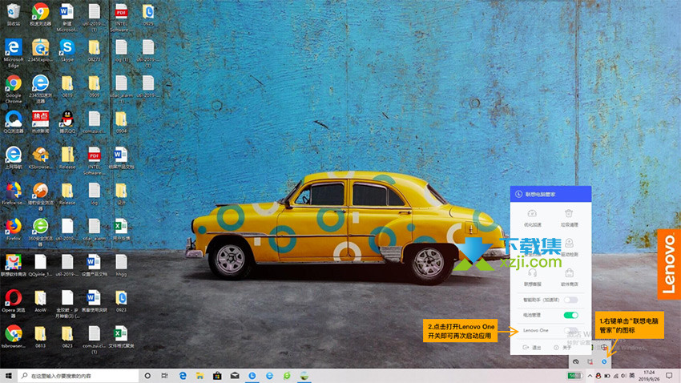Open the battery status tray icon
The height and width of the screenshot is (383, 681).
click(606, 376)
